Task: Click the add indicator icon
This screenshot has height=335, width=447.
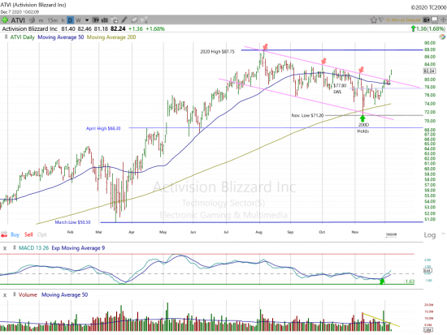Action: 115,20
